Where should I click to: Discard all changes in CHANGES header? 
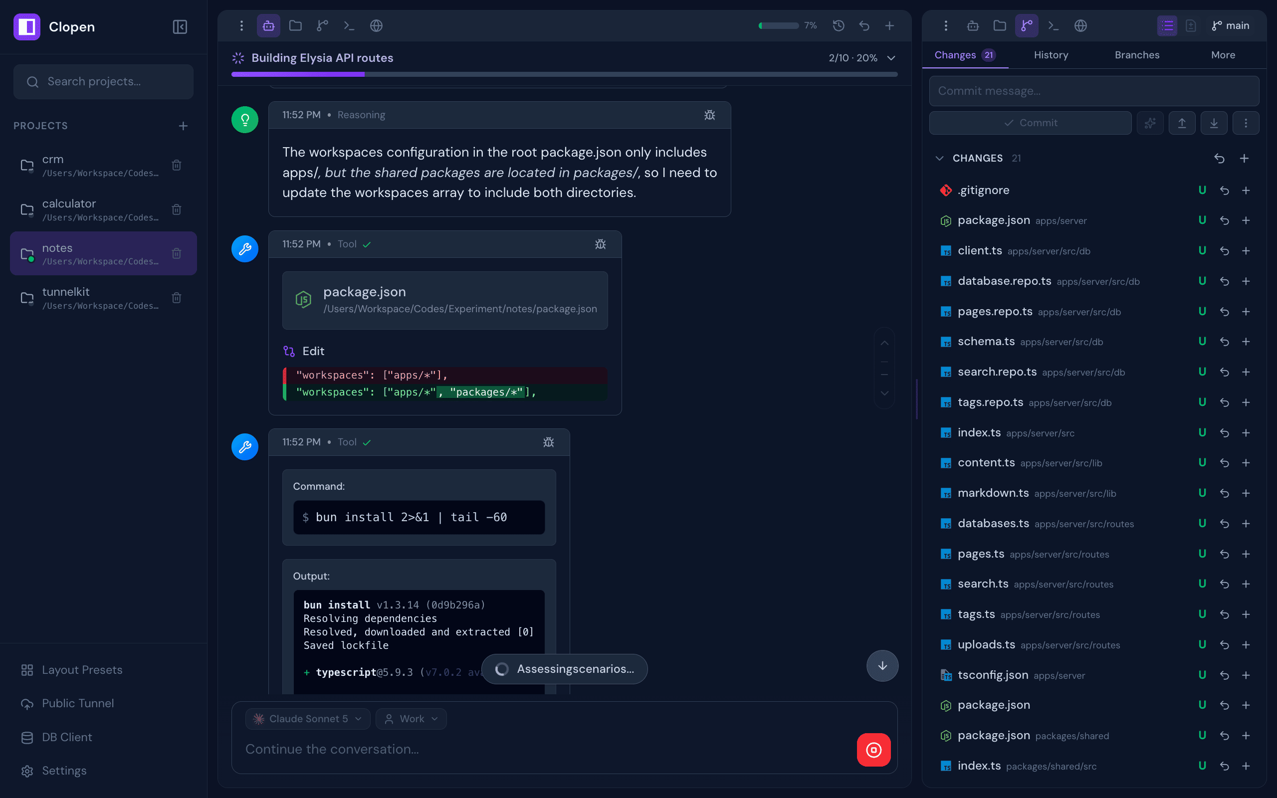[x=1220, y=158]
